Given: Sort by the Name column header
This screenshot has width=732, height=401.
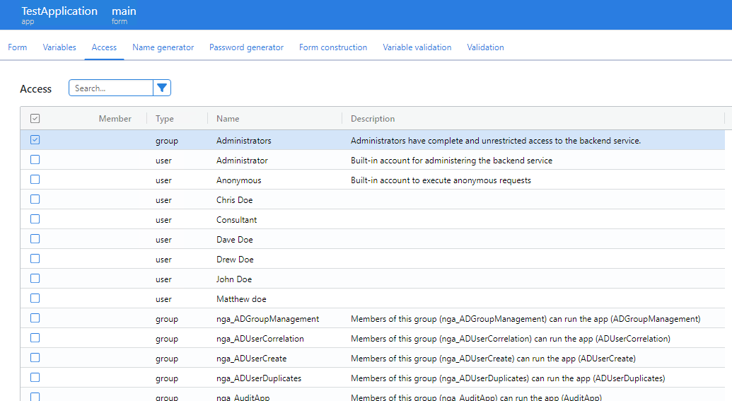Looking at the screenshot, I should click(x=228, y=119).
